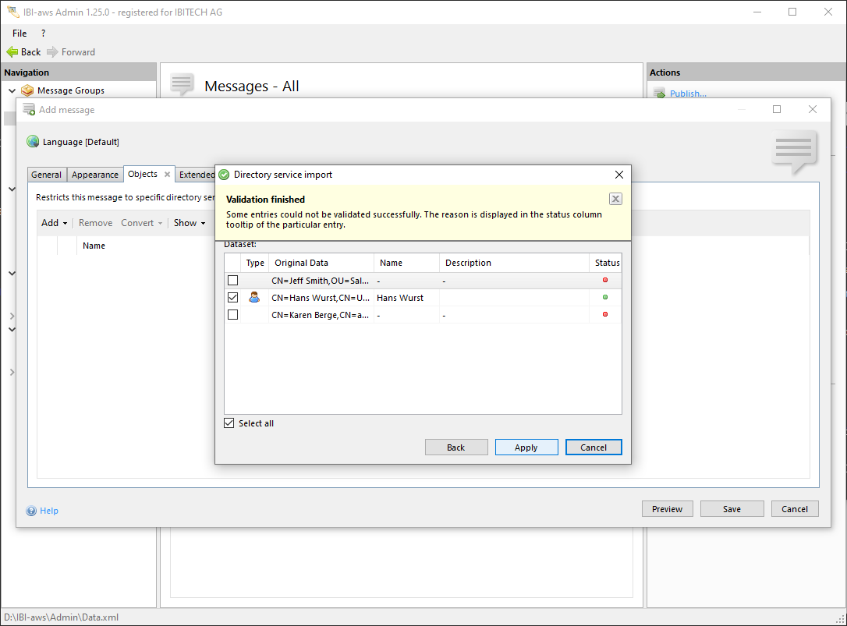Open the File menu

click(19, 34)
